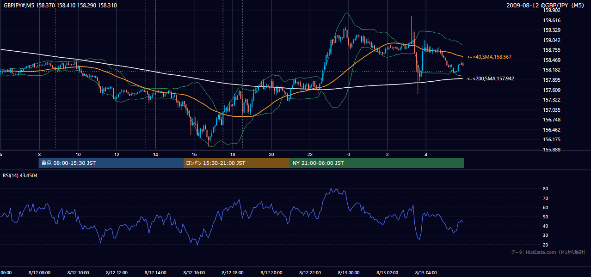Viewport: 591px width, 277px height.
Task: Click price axis value 159.042
Action: click(552, 40)
